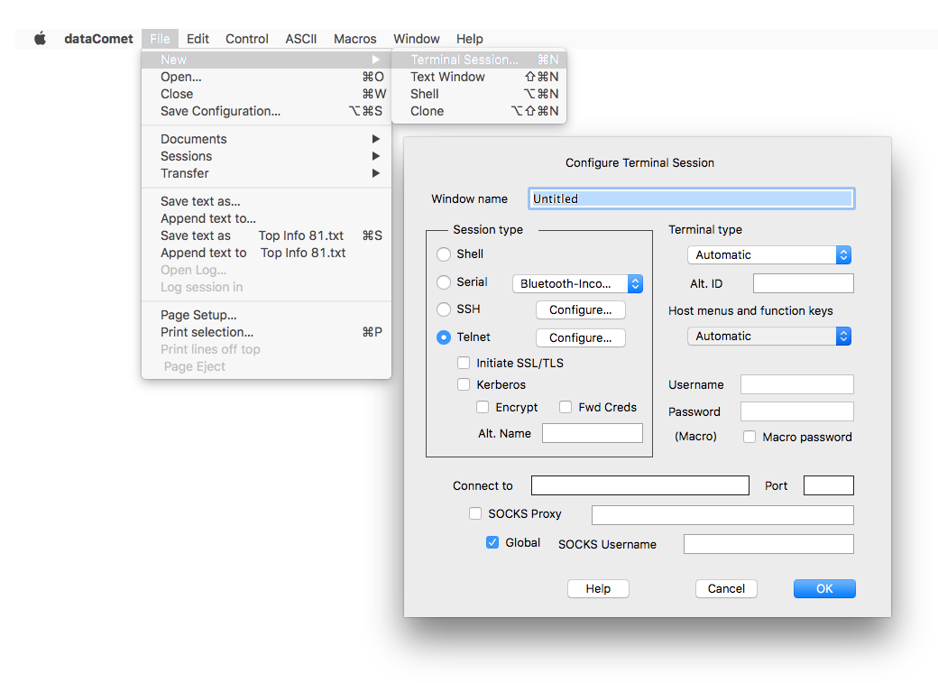938x683 pixels.
Task: Open the Terminal type Automatic dropdown
Action: pyautogui.click(x=769, y=255)
